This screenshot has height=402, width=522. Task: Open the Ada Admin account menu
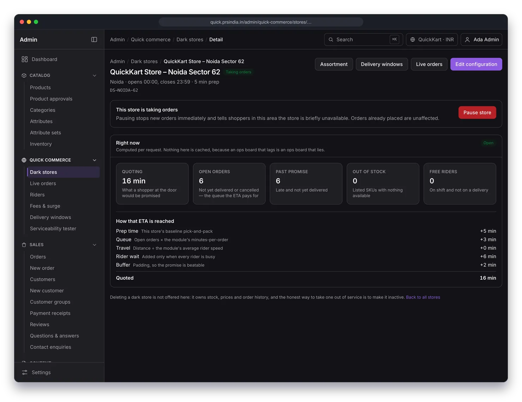(x=481, y=39)
